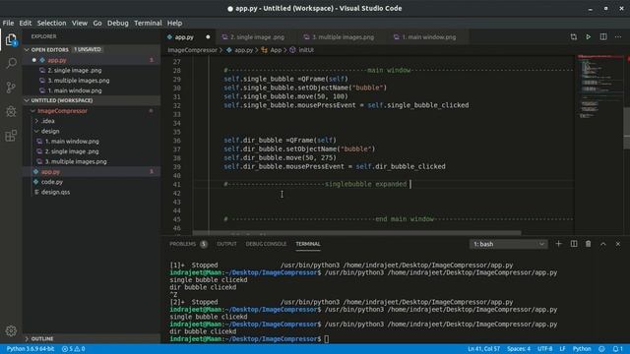Open notifications bell in status bar
The width and height of the screenshot is (630, 354).
(x=617, y=349)
